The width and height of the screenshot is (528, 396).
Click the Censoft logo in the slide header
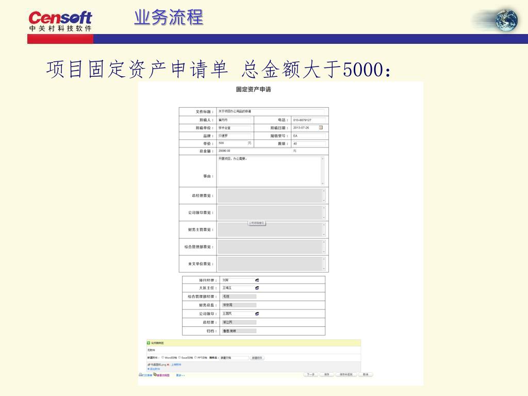point(60,21)
